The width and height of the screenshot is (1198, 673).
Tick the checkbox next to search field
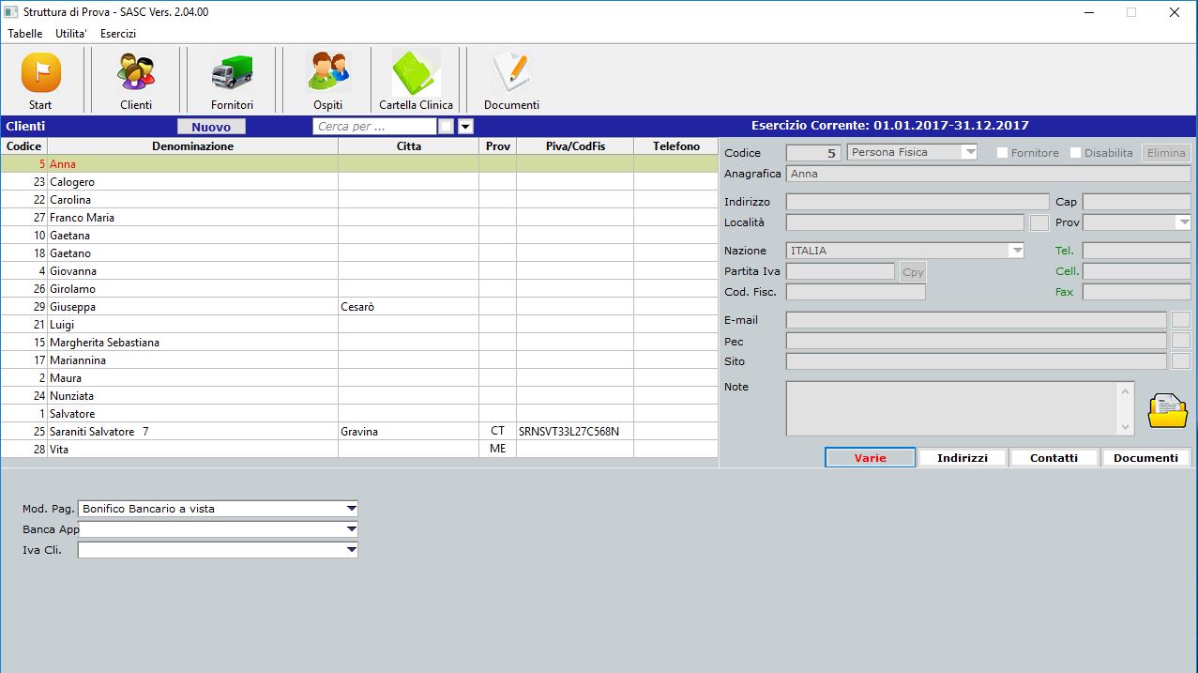(447, 127)
